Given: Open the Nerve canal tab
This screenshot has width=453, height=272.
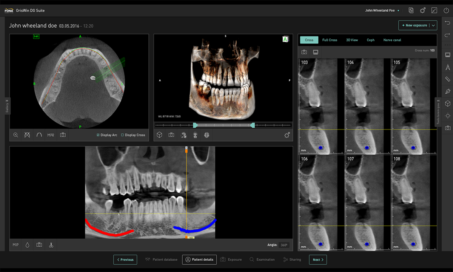Looking at the screenshot, I should click(x=392, y=40).
